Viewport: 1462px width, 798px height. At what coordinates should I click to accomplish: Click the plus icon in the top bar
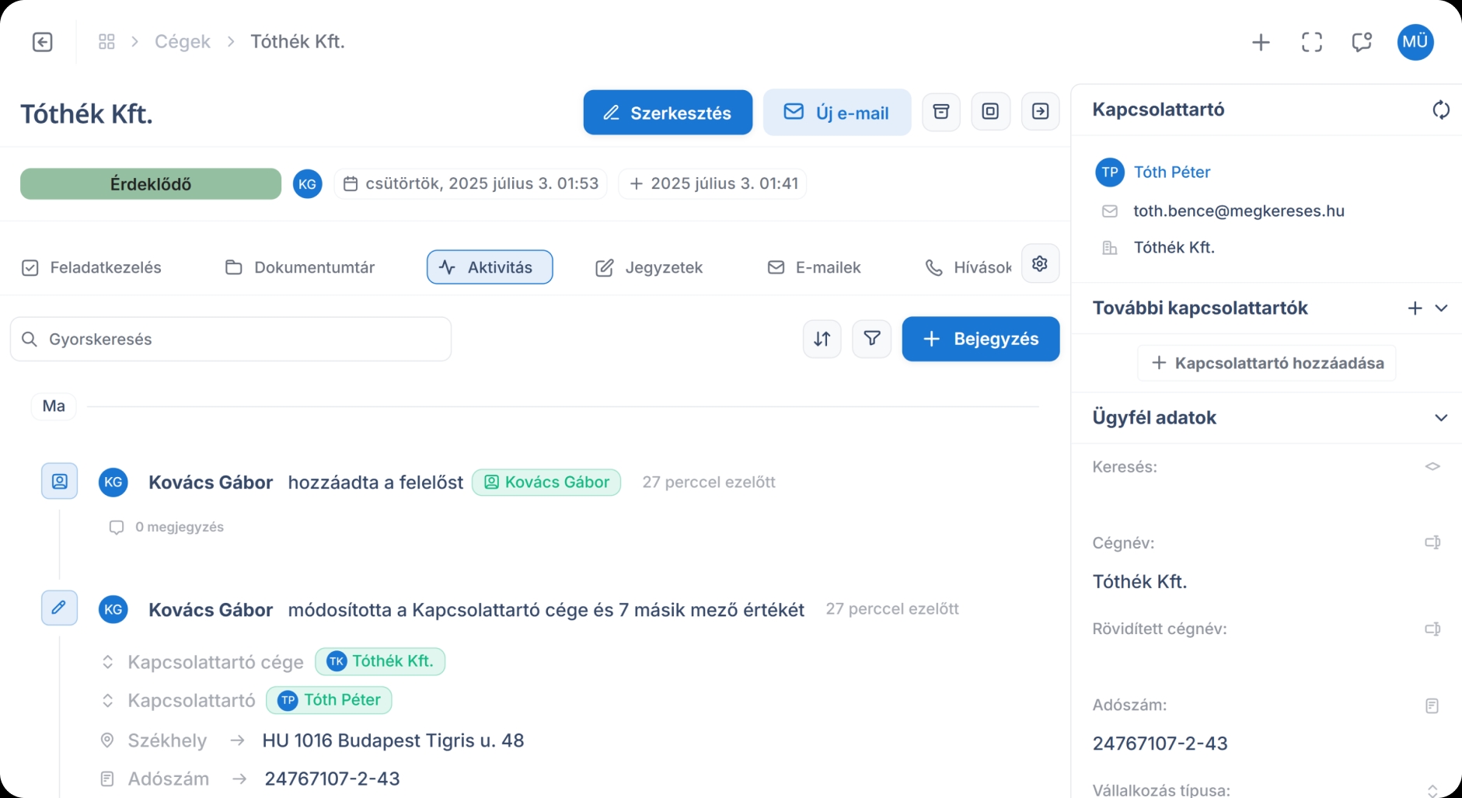1261,42
